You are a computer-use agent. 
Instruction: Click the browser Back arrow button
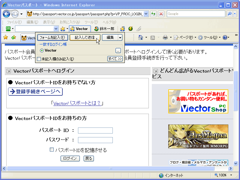click(x=6, y=14)
